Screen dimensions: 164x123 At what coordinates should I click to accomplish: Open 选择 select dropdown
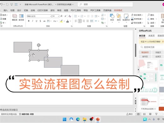click(151, 23)
